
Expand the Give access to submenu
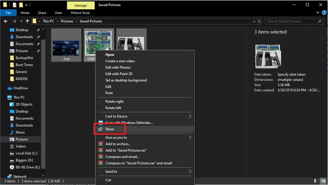pos(189,138)
